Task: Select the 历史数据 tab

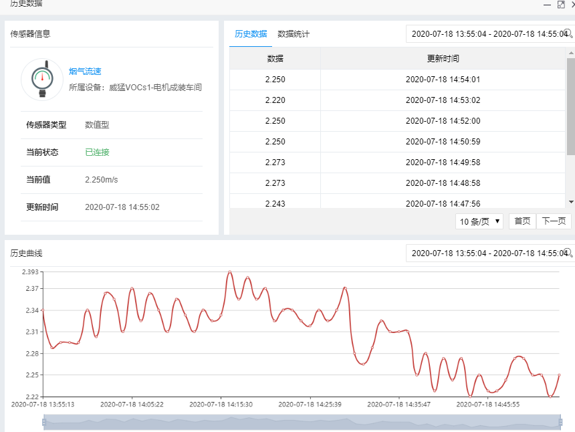Action: (x=251, y=33)
